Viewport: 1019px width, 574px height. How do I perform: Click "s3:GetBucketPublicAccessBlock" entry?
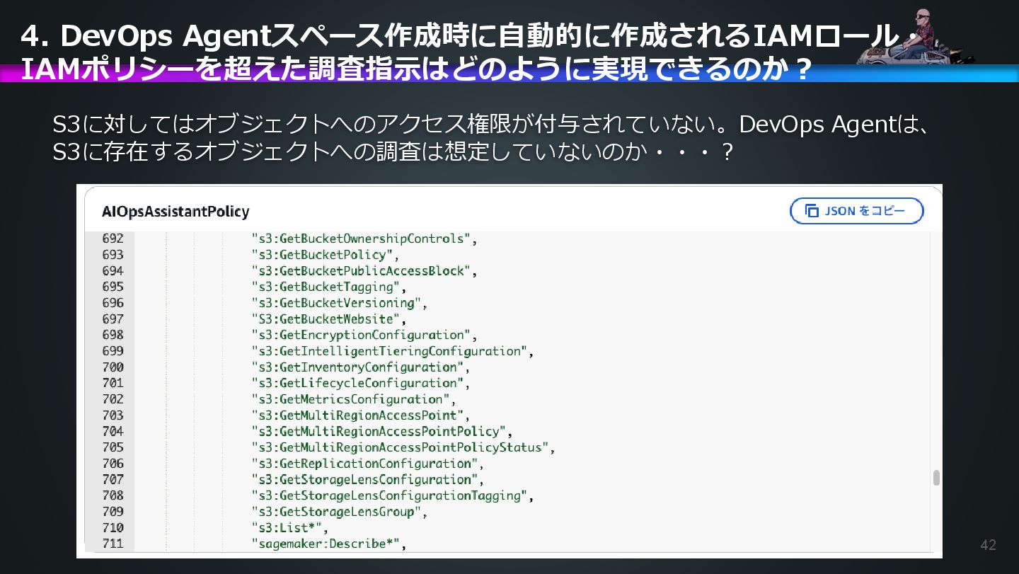tap(364, 271)
